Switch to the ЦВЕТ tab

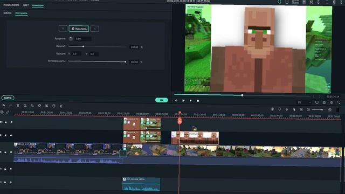26,5
